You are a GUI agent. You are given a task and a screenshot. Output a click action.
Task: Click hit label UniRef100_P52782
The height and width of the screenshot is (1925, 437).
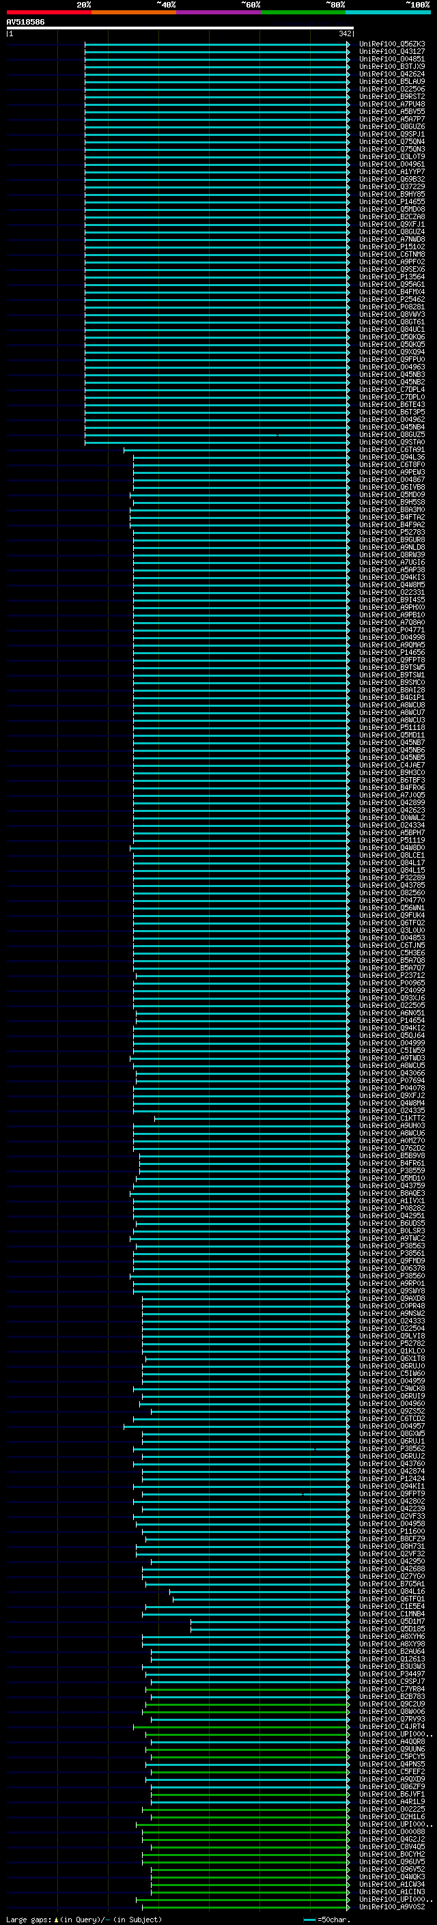coord(392,1344)
